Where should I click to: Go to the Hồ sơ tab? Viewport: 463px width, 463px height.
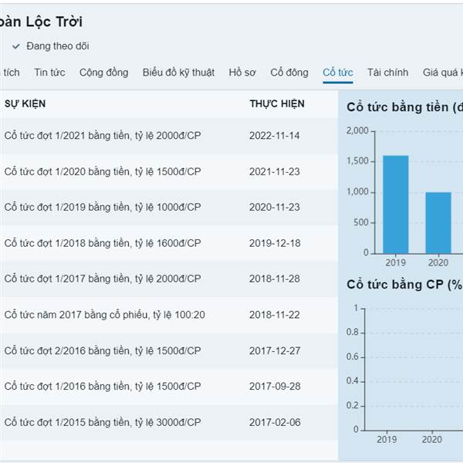point(242,73)
